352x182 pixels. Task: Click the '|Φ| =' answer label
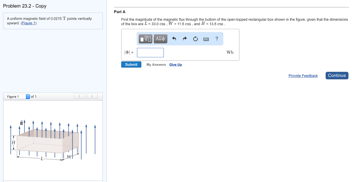[x=129, y=53]
